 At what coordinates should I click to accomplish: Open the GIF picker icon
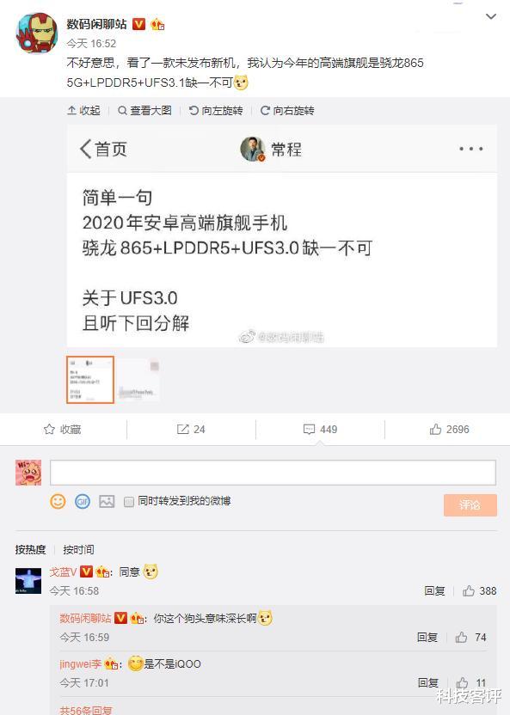tap(83, 502)
